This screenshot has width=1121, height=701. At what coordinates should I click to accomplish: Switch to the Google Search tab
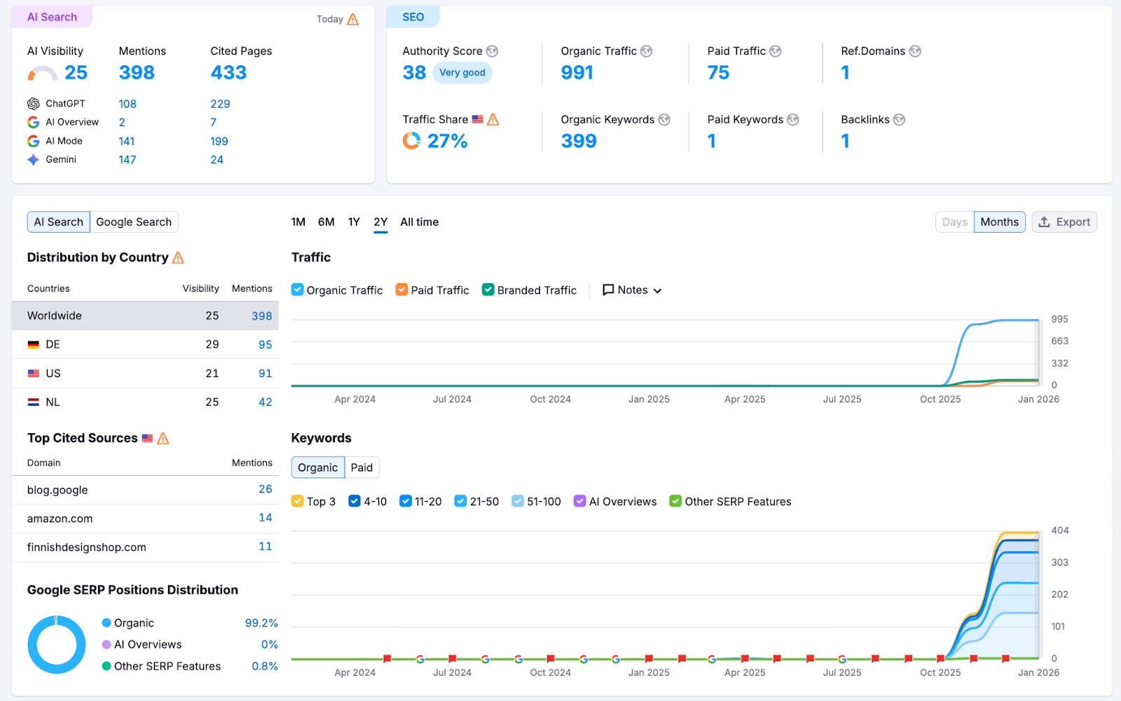(134, 222)
